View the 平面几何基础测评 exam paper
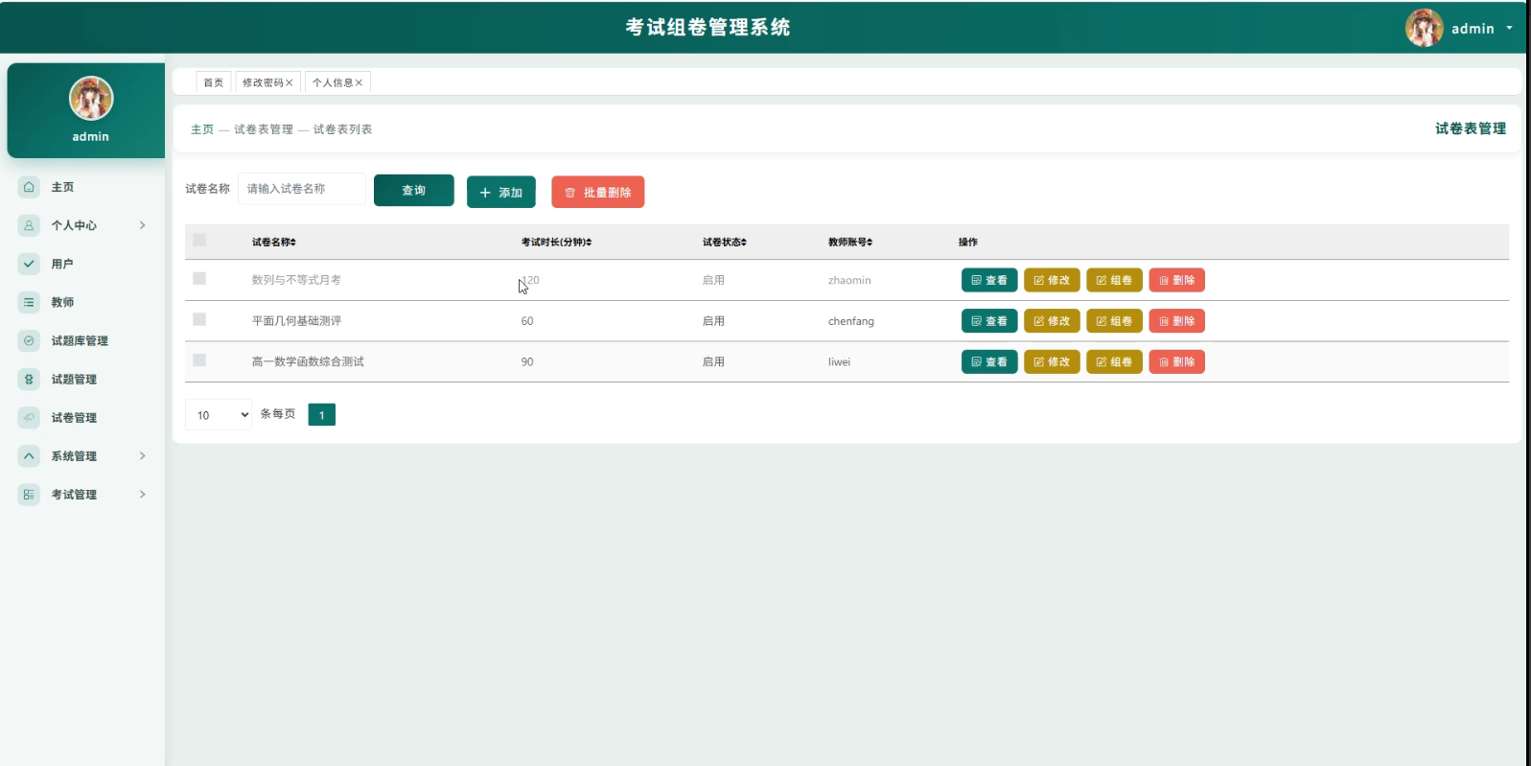 click(x=989, y=320)
